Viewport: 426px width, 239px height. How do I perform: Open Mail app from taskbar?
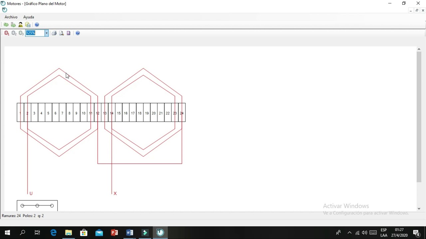coord(99,232)
